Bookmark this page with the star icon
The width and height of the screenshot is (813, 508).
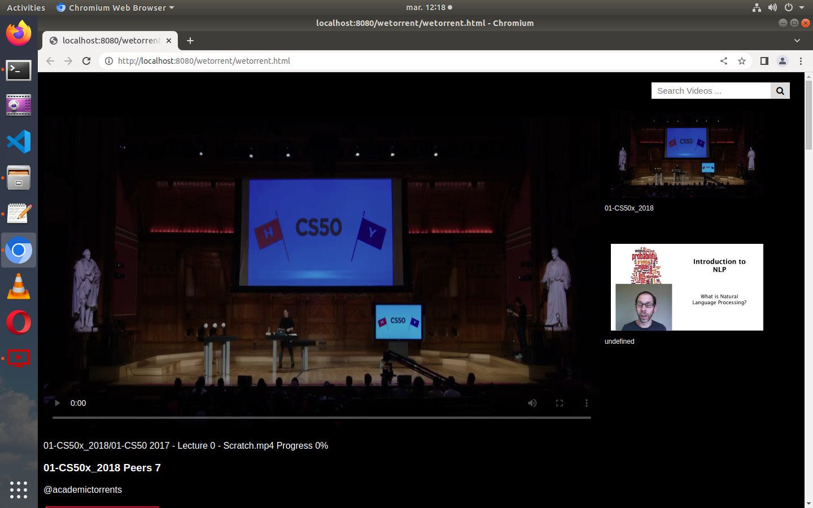742,61
